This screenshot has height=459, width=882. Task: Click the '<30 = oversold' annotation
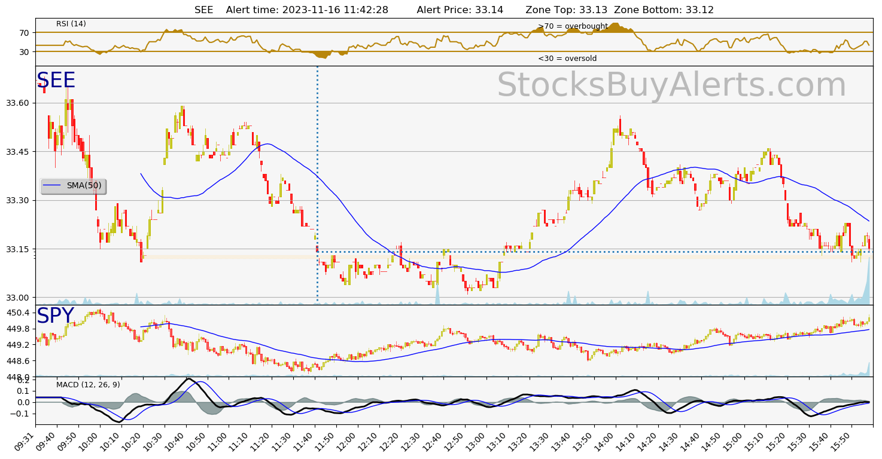567,59
